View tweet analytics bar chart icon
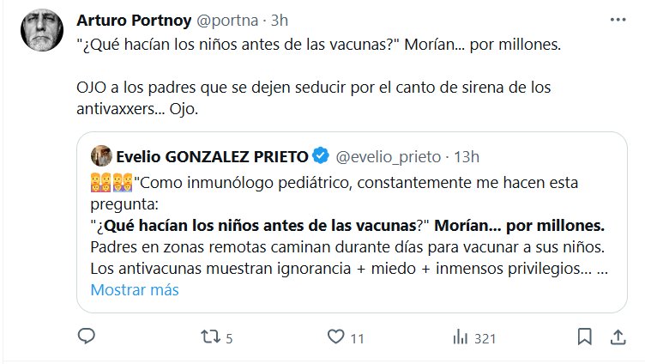The width and height of the screenshot is (645, 364). pos(458,337)
